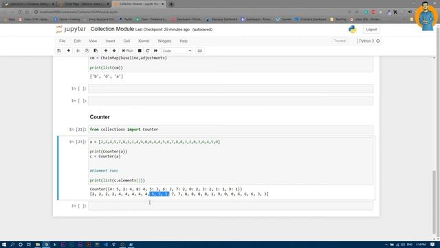
Task: Open the Insert menu
Action: coord(110,41)
